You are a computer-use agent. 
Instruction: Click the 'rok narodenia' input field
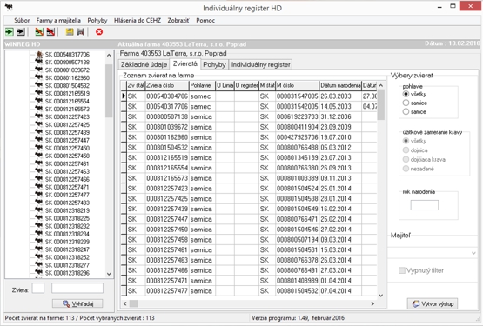pos(424,205)
